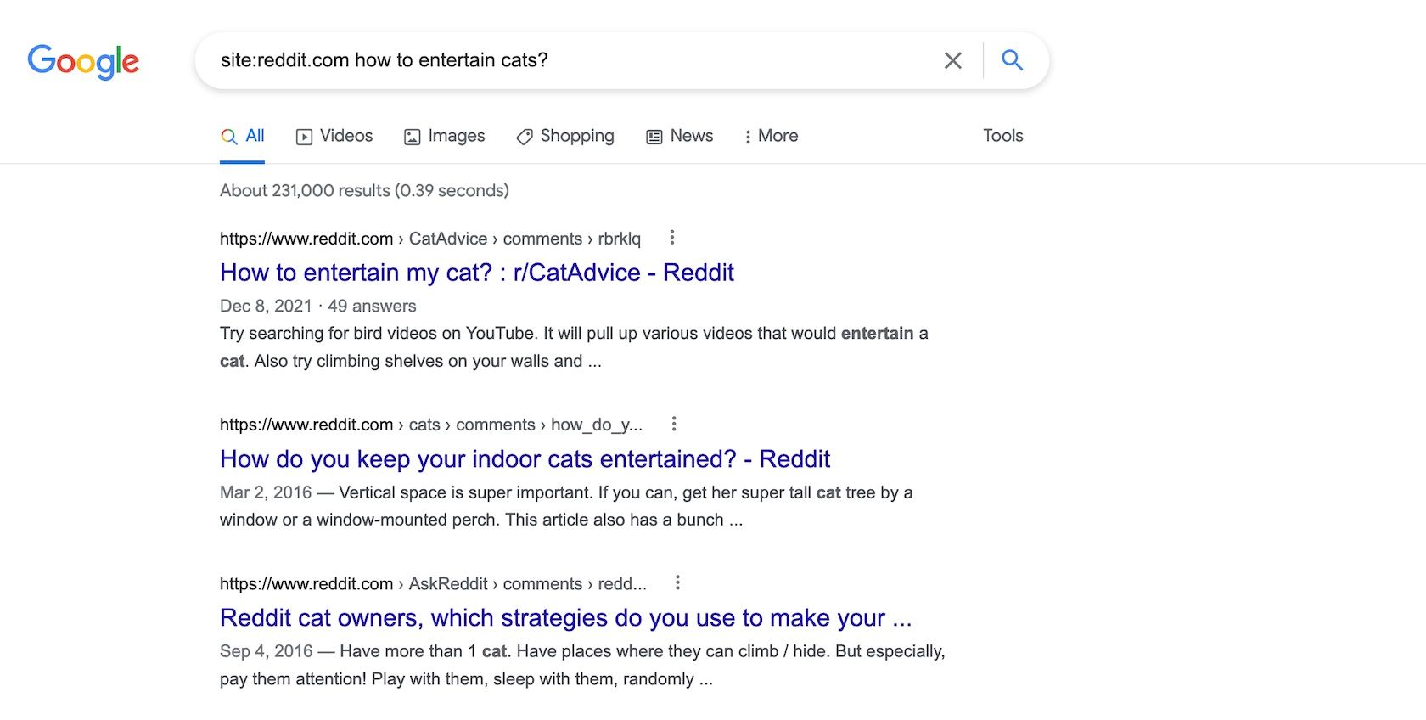Switch to the Images tab
Image resolution: width=1426 pixels, height=720 pixels.
[444, 136]
